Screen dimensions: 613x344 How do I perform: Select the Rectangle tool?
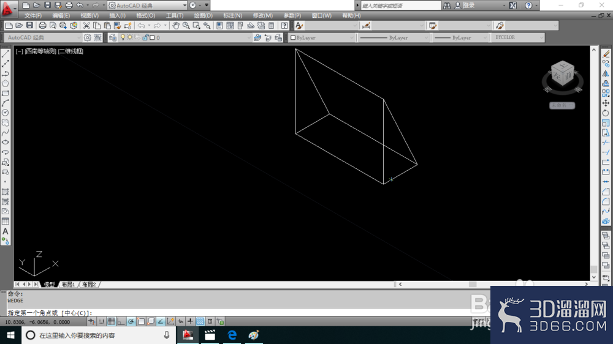point(6,93)
